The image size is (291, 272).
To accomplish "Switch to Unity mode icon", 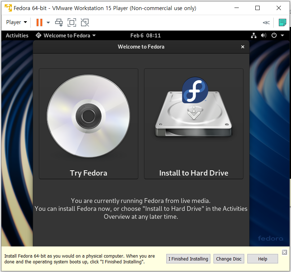I will (x=85, y=22).
